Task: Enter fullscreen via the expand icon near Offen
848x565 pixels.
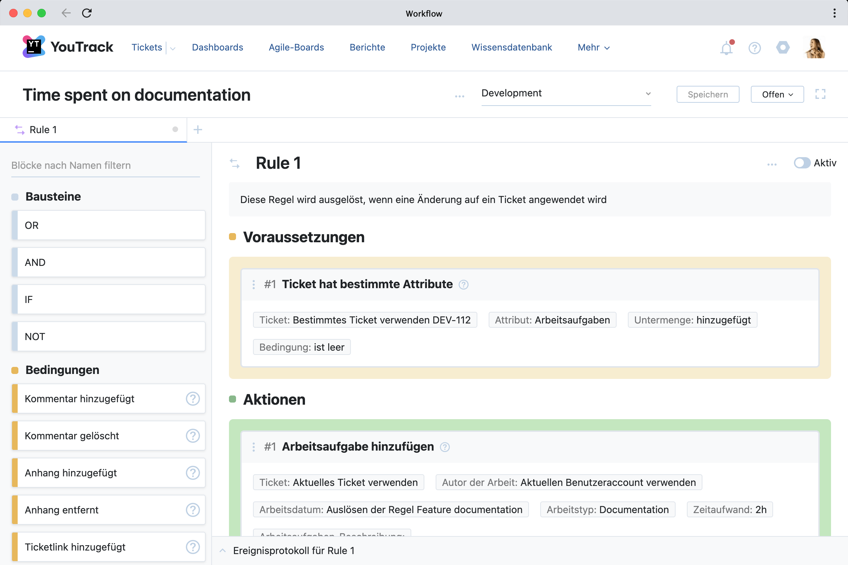Action: [821, 94]
